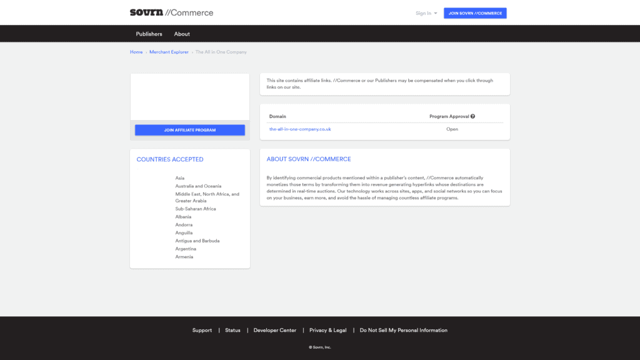Click the About Sovrn //Commerce heading
Viewport: 640px width, 360px height.
point(309,159)
